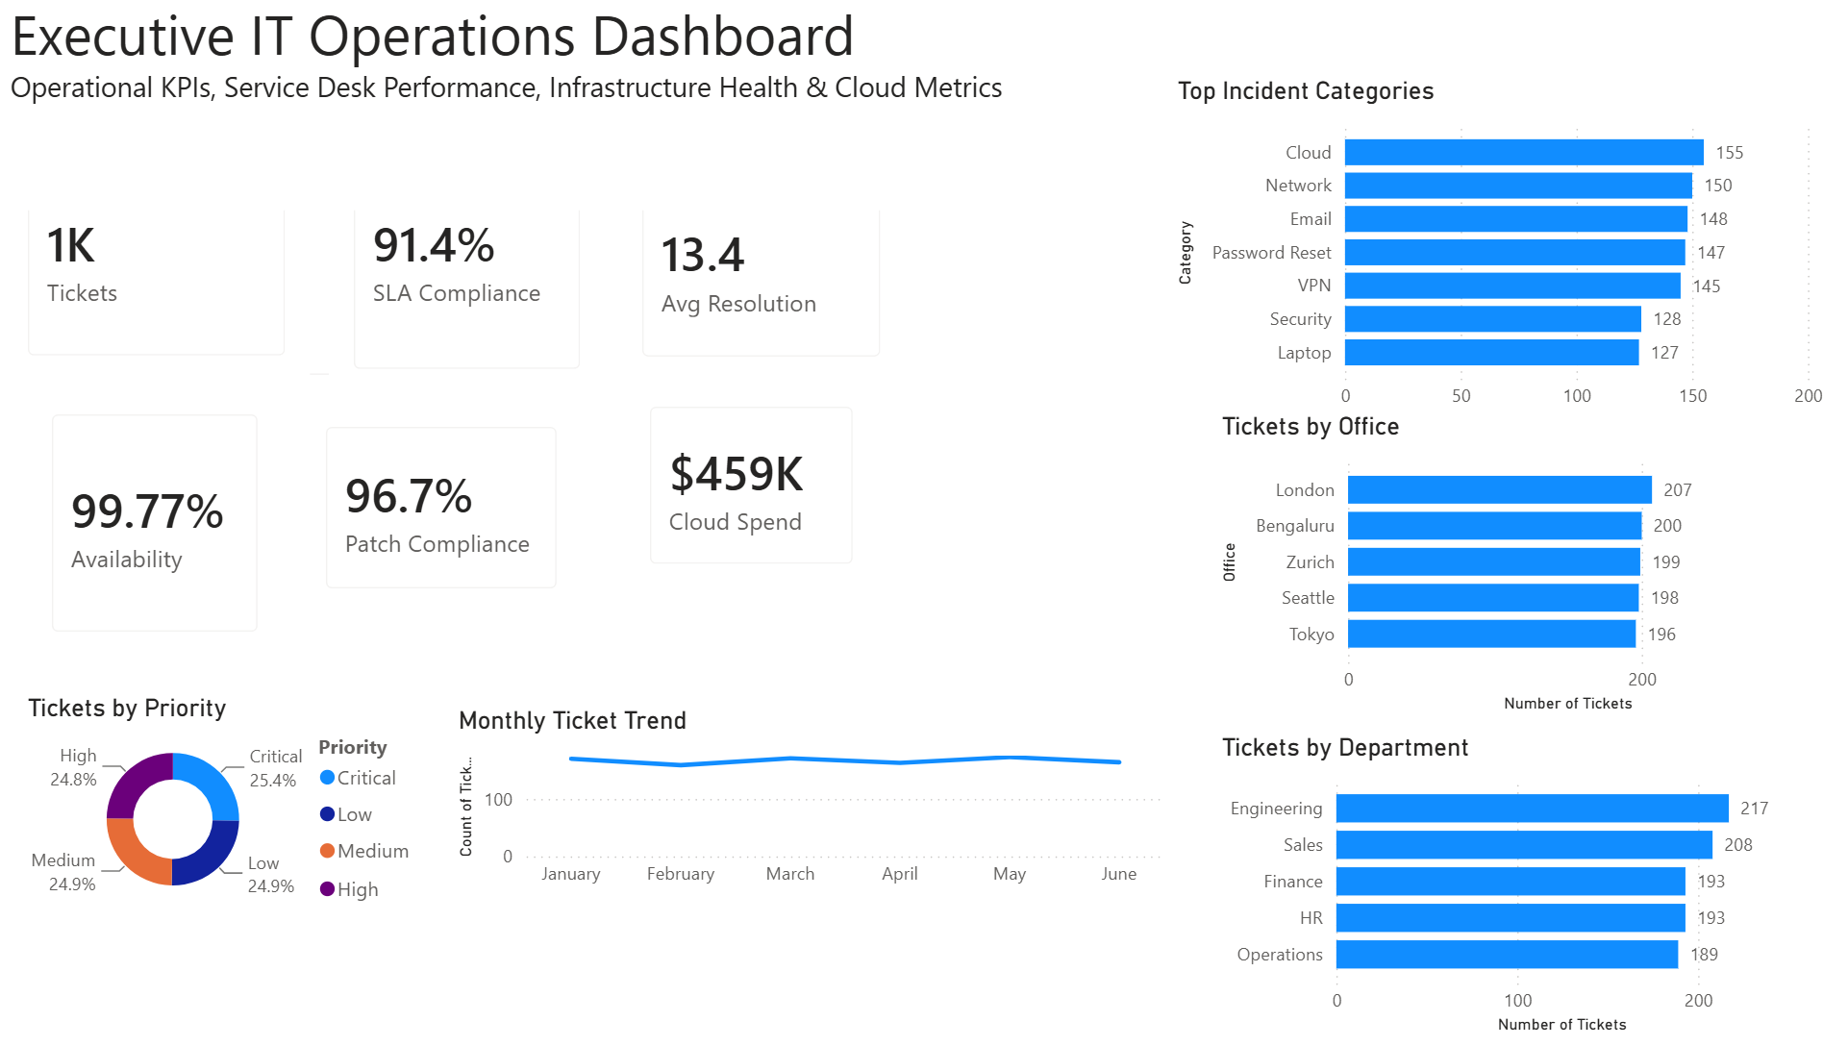The image size is (1848, 1046).
Task: Click the dashboard subtitle about Operational KPIs
Action: (506, 87)
